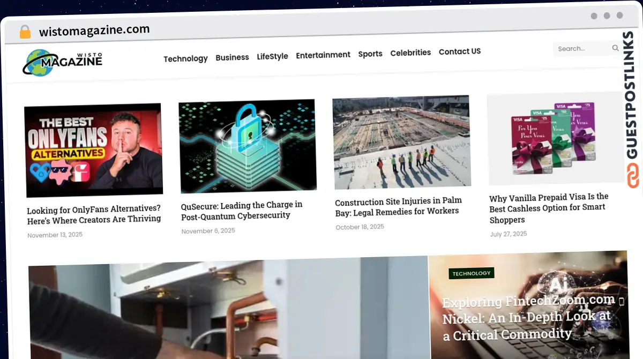
Task: Read 'Construction Site Injuries in Palm Bay' article
Action: tap(398, 206)
